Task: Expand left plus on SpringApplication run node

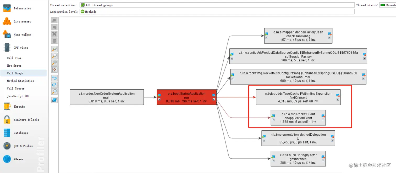Action: pos(159,99)
